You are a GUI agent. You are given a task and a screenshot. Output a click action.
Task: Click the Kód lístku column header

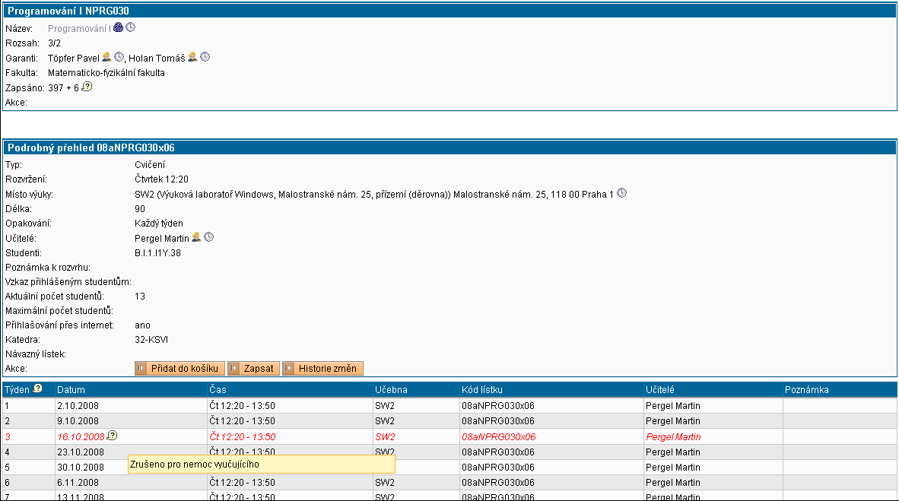tap(481, 390)
